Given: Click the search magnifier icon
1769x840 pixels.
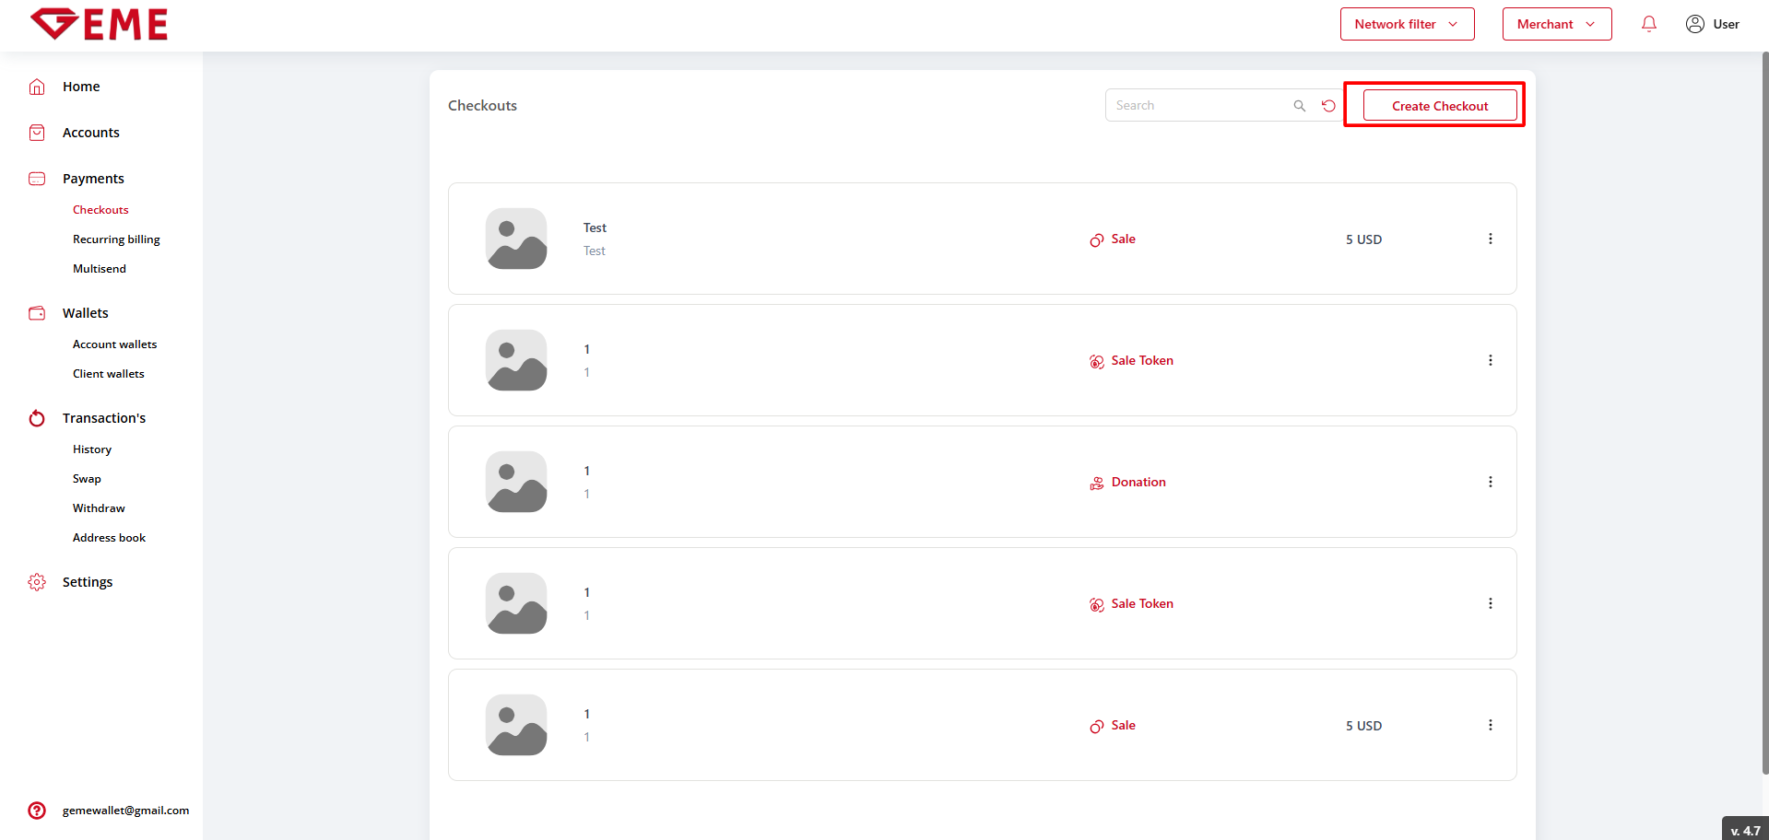Looking at the screenshot, I should pyautogui.click(x=1299, y=106).
